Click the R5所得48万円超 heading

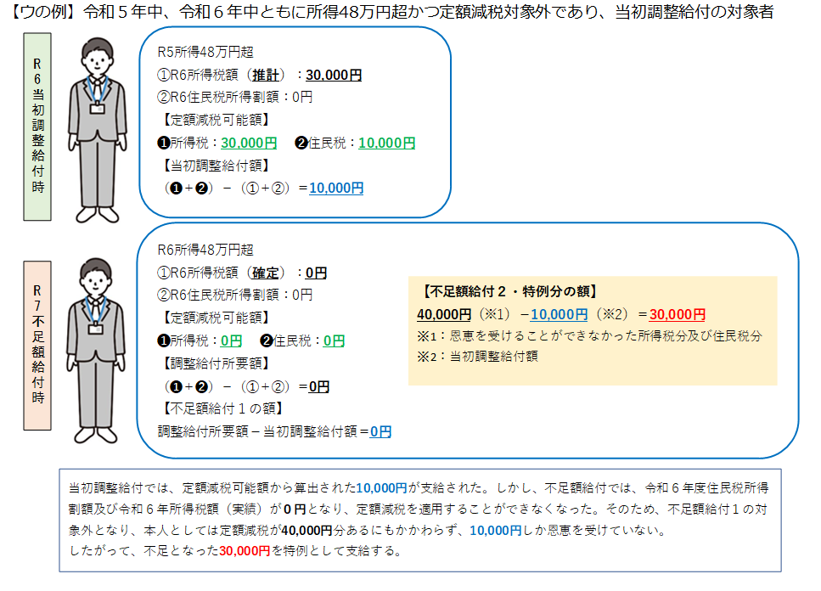pyautogui.click(x=205, y=53)
